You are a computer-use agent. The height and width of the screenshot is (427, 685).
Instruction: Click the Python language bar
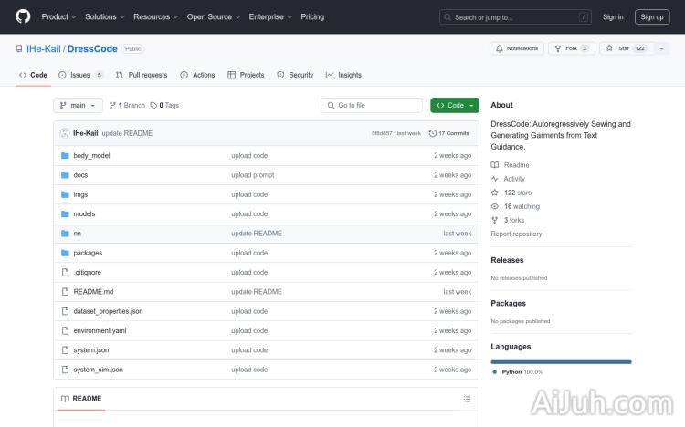click(x=561, y=361)
